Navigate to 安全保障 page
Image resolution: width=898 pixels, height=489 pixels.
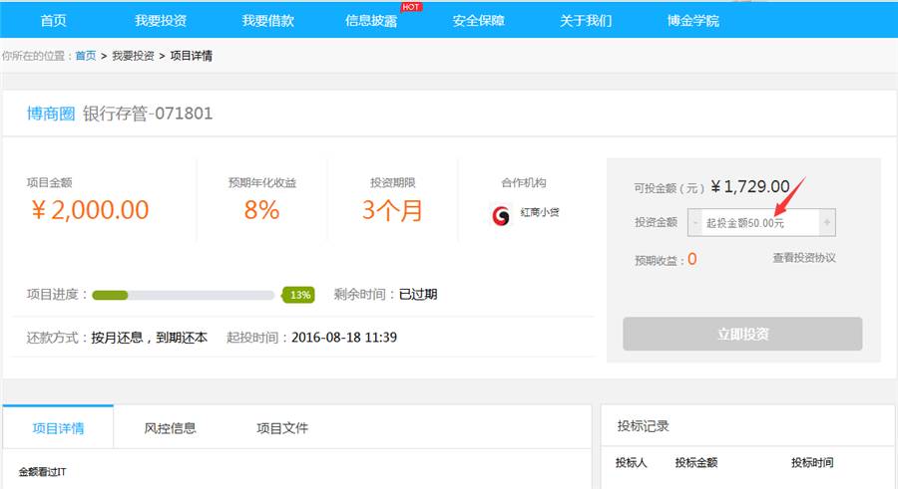(478, 20)
